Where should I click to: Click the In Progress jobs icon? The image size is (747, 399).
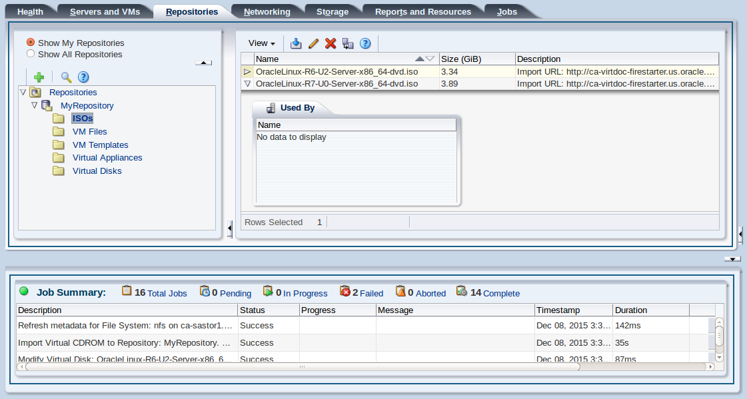coord(268,291)
